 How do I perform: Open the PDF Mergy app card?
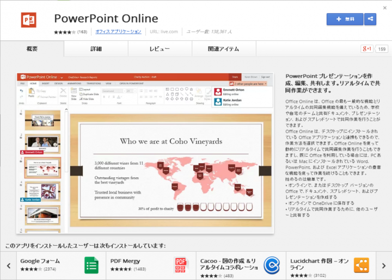pos(151,265)
